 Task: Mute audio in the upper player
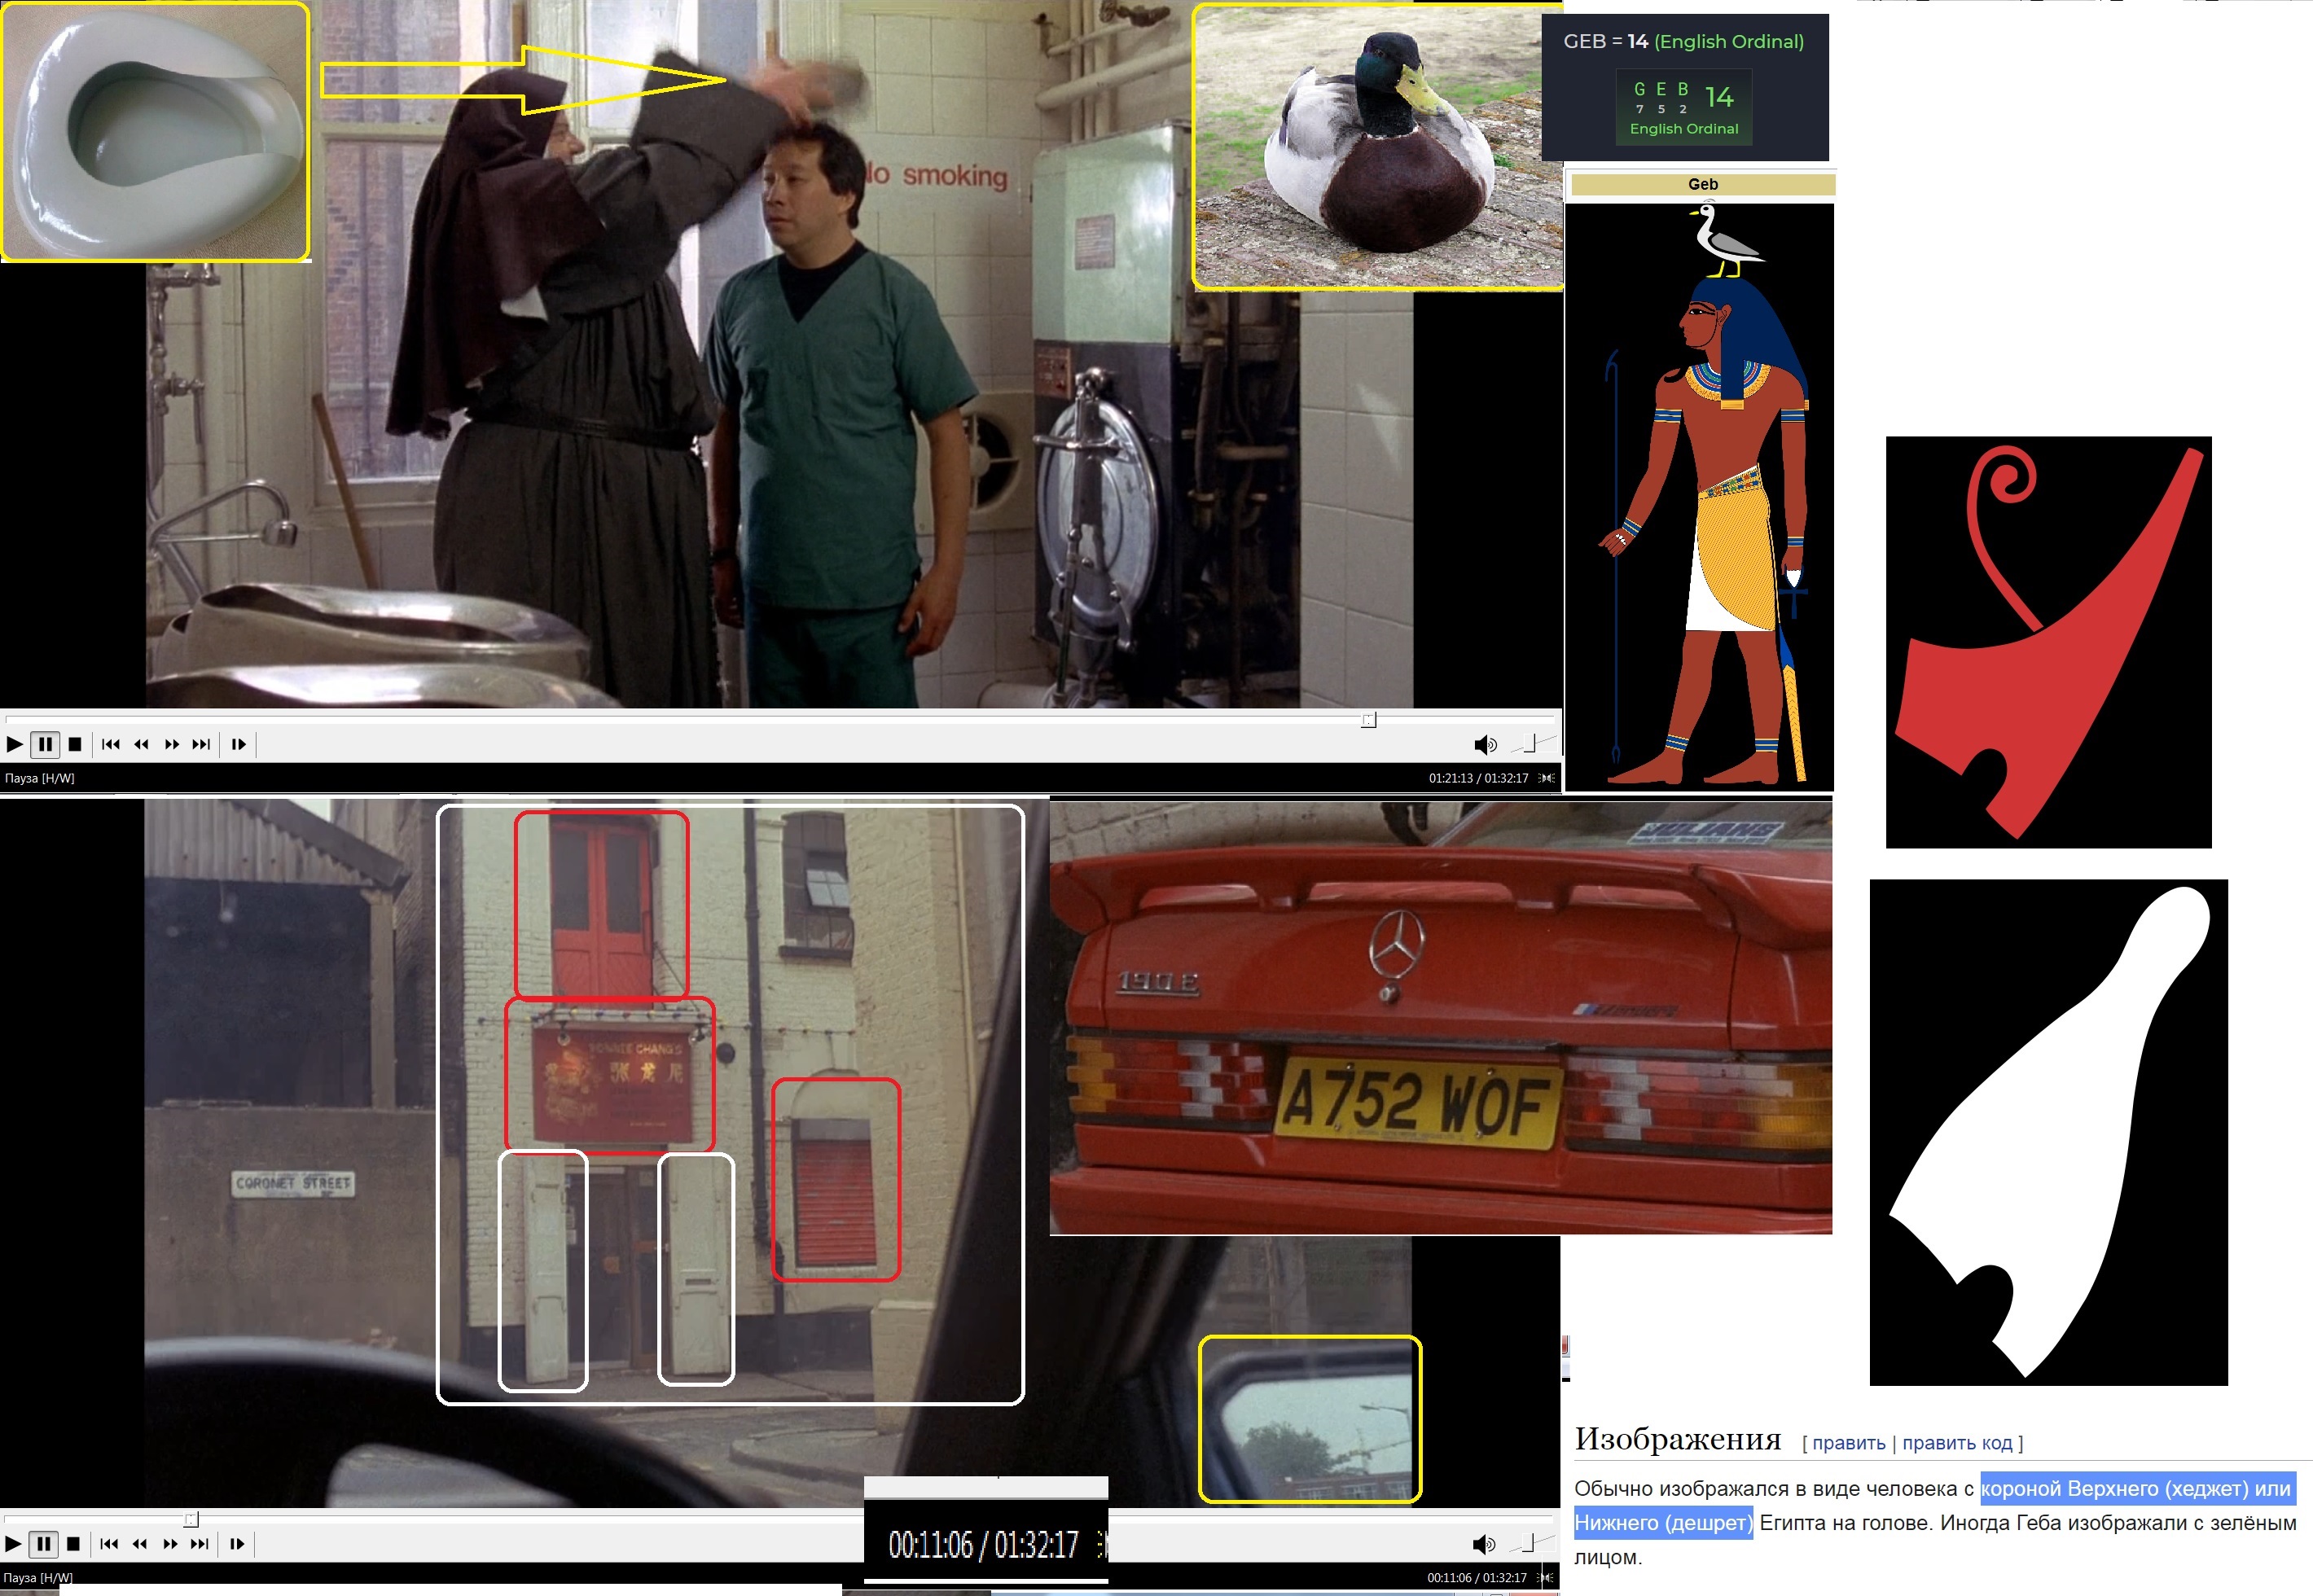(x=1485, y=744)
